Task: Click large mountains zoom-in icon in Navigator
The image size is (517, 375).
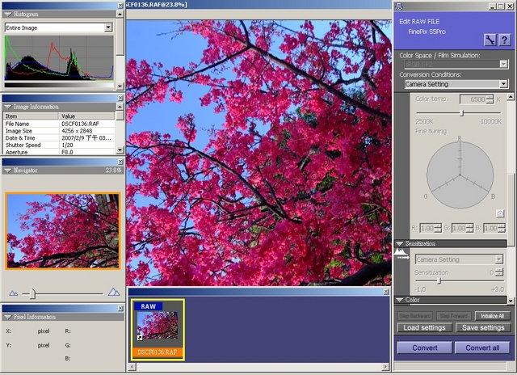Action: click(114, 292)
